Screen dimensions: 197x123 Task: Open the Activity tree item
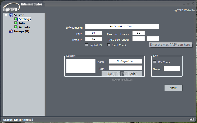point(24,27)
